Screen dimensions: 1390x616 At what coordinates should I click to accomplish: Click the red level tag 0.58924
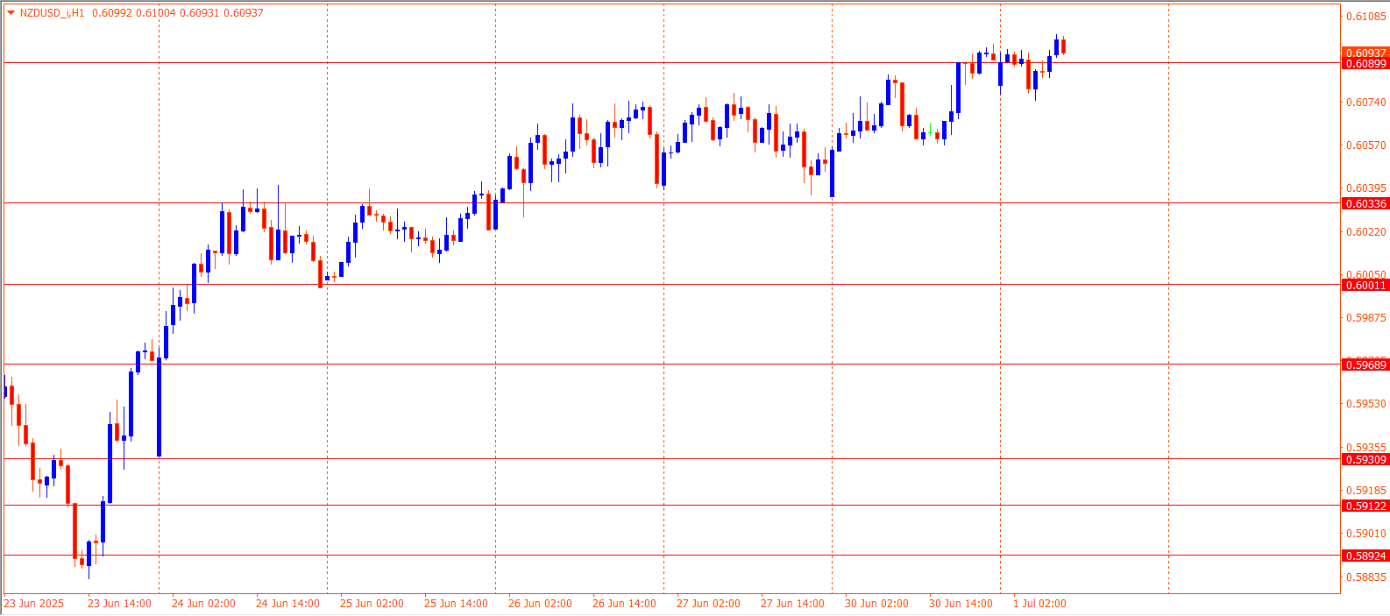point(1365,556)
